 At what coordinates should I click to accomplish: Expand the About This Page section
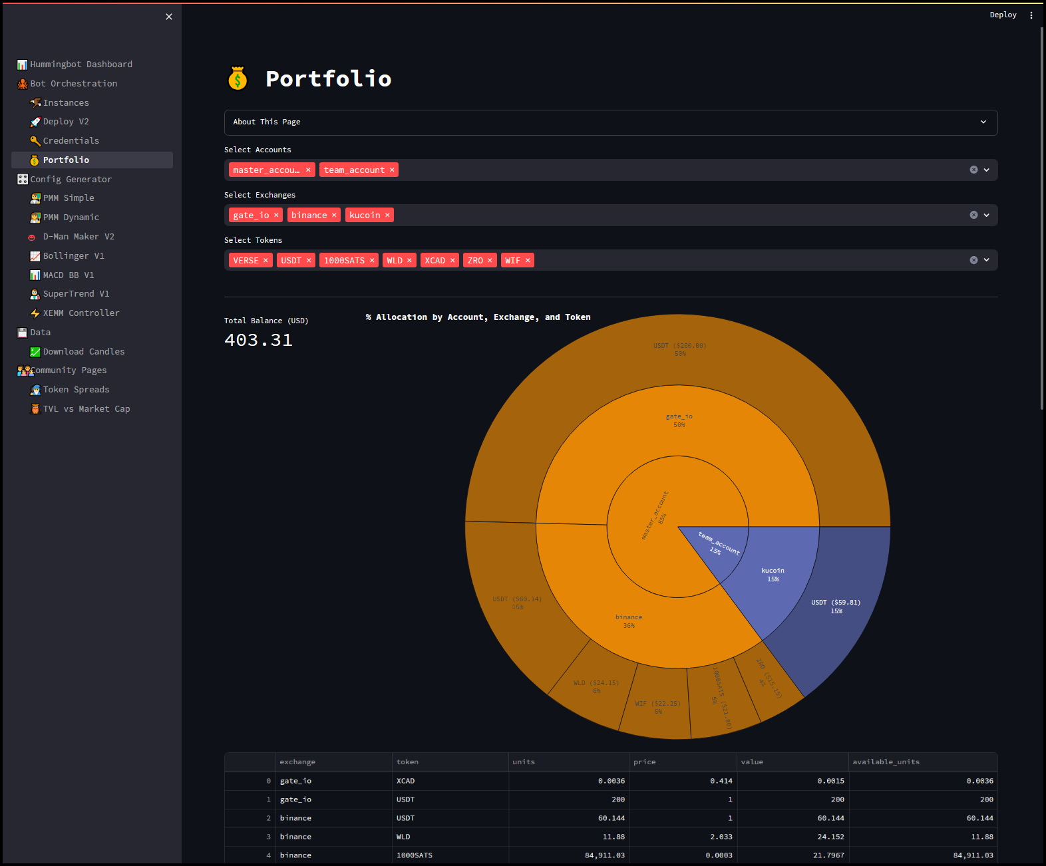(610, 122)
